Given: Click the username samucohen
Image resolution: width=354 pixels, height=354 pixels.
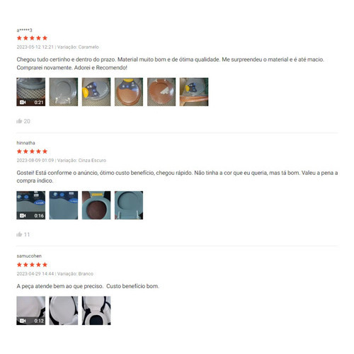Looking at the screenshot, I should pos(29,256).
